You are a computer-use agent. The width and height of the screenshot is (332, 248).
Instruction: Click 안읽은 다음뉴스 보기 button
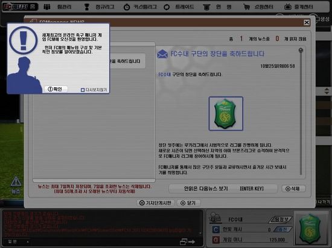click(223, 188)
